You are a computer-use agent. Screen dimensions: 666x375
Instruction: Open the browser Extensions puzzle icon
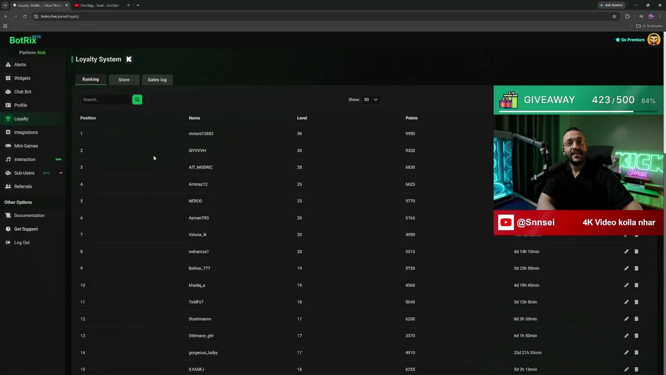pyautogui.click(x=627, y=16)
